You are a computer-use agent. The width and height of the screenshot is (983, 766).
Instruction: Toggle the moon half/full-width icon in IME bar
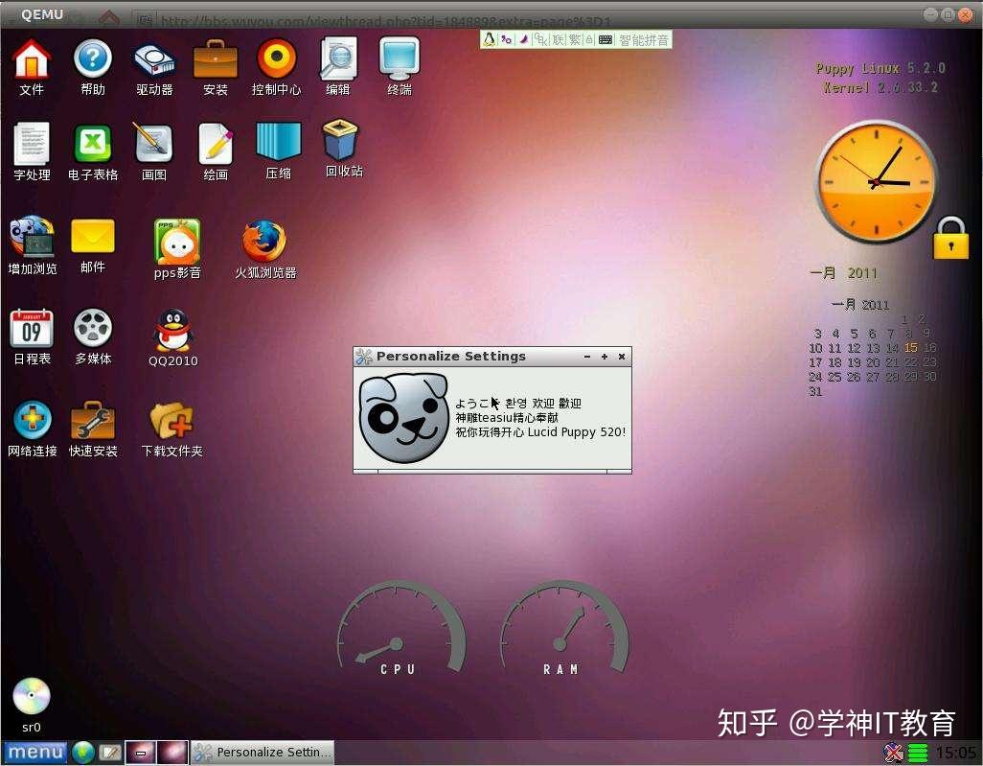click(x=523, y=39)
